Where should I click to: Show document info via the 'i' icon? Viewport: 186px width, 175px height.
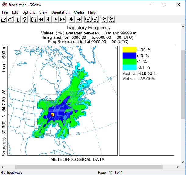18,20
